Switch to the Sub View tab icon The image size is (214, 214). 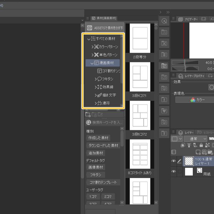204,19
